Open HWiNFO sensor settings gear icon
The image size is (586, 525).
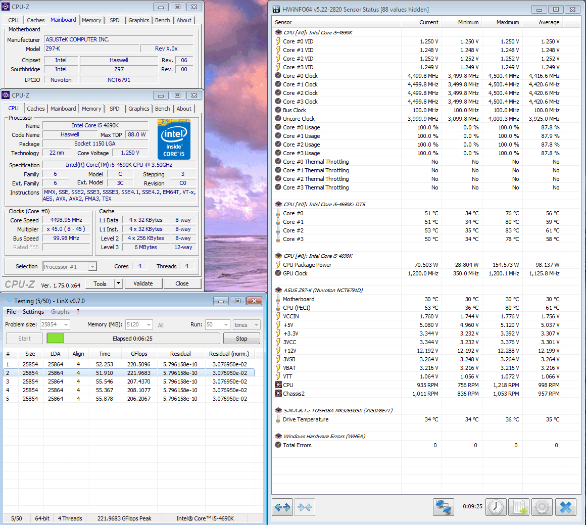[542, 507]
